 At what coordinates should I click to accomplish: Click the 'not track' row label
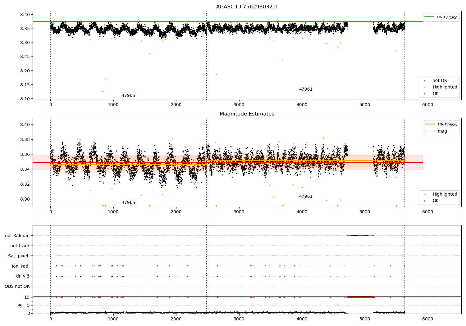pyautogui.click(x=20, y=246)
